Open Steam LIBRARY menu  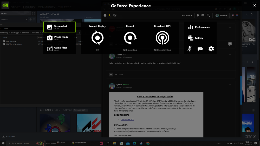point(29,7)
